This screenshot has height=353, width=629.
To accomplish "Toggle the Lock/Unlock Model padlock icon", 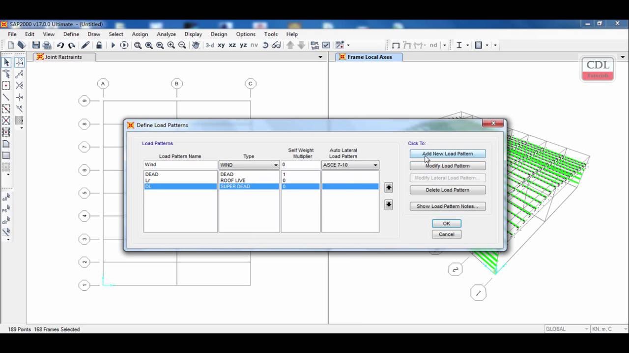I will [99, 45].
